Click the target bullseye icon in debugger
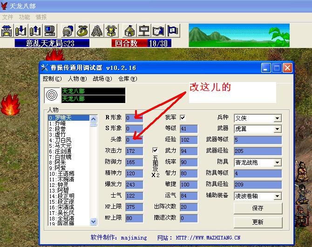The height and width of the screenshot is (247, 312). 52,95
